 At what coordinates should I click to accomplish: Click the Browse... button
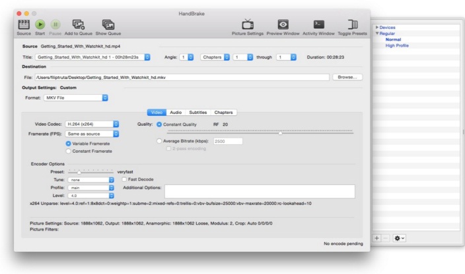(x=347, y=77)
